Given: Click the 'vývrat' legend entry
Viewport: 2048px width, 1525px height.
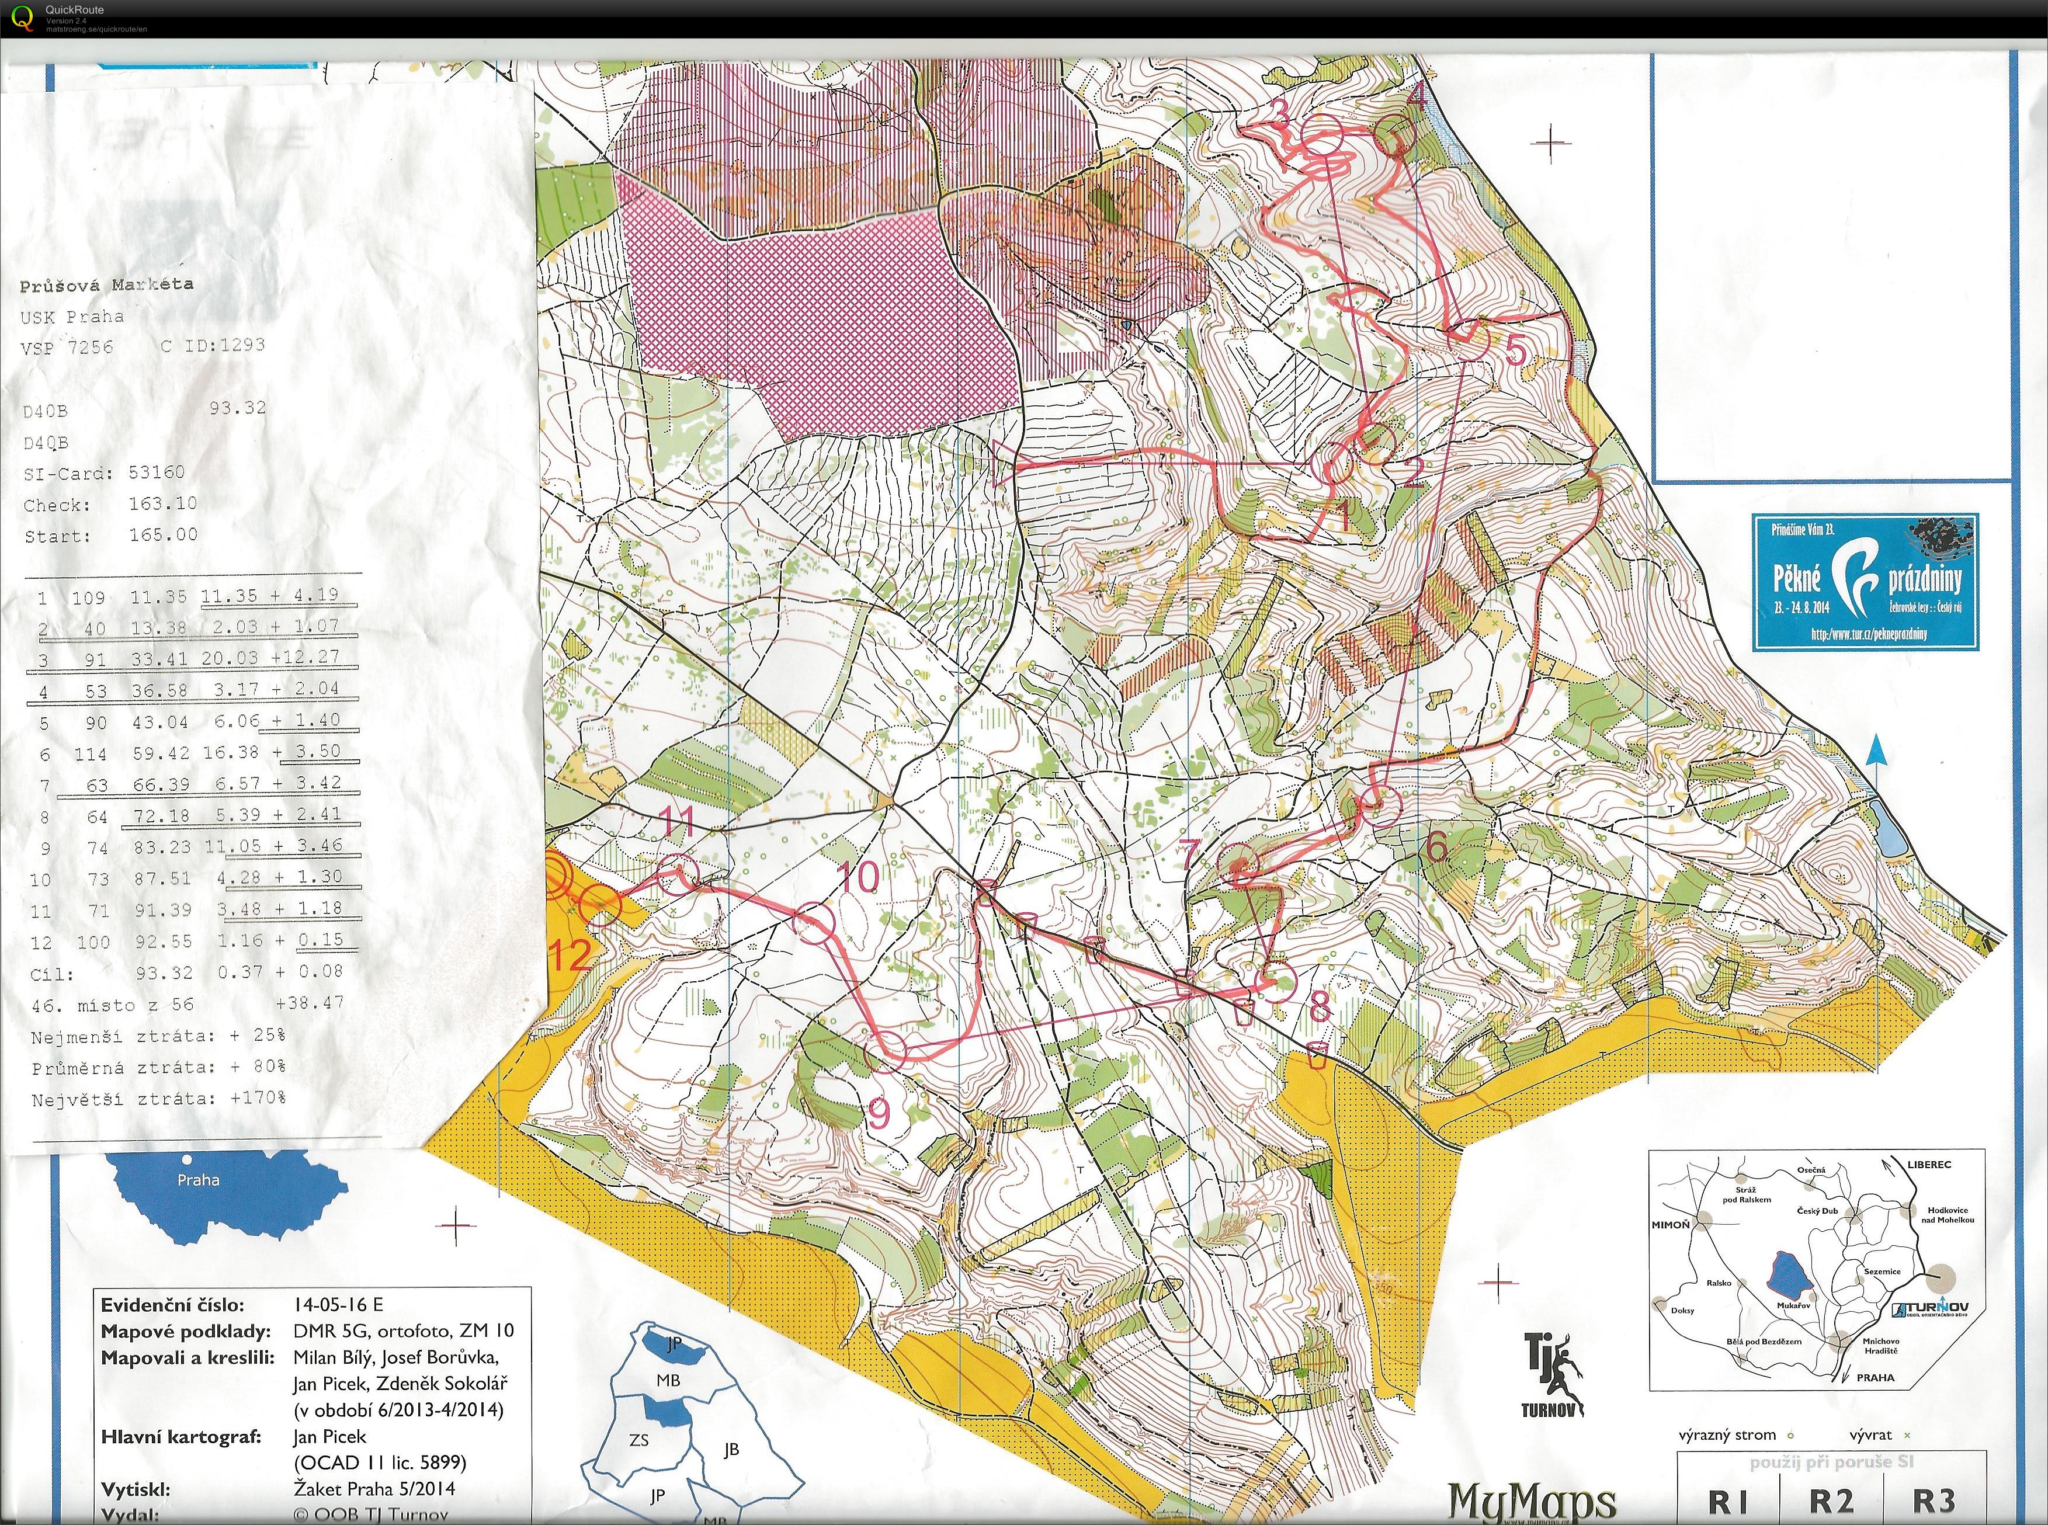Looking at the screenshot, I should 1879,1436.
